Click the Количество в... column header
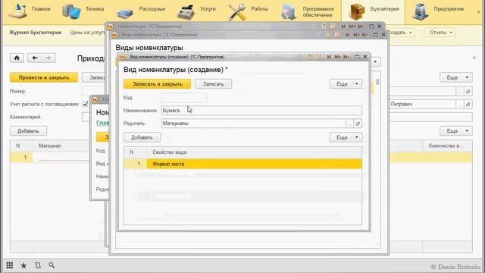 pyautogui.click(x=447, y=146)
